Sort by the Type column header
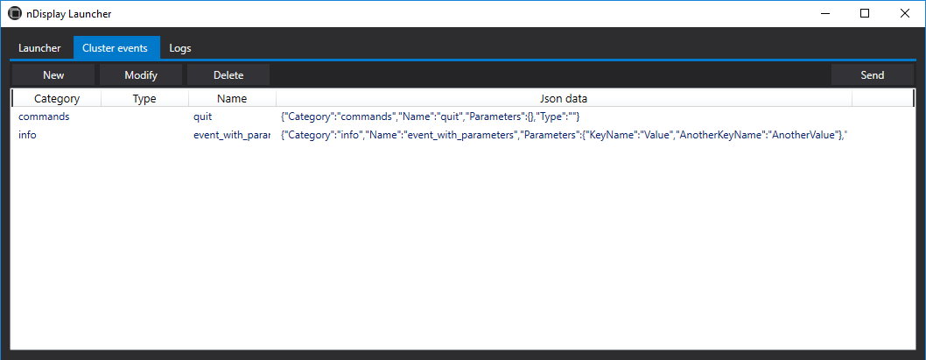 (x=144, y=99)
